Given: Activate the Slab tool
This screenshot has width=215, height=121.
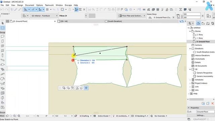Looking at the screenshot, I should pos(3,65).
